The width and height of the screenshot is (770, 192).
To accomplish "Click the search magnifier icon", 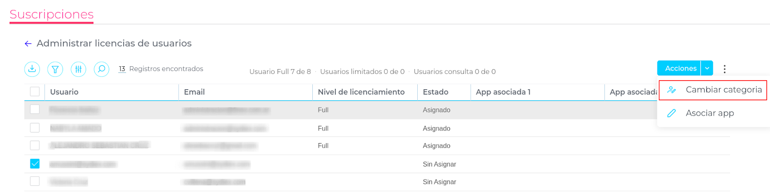I will coord(102,69).
